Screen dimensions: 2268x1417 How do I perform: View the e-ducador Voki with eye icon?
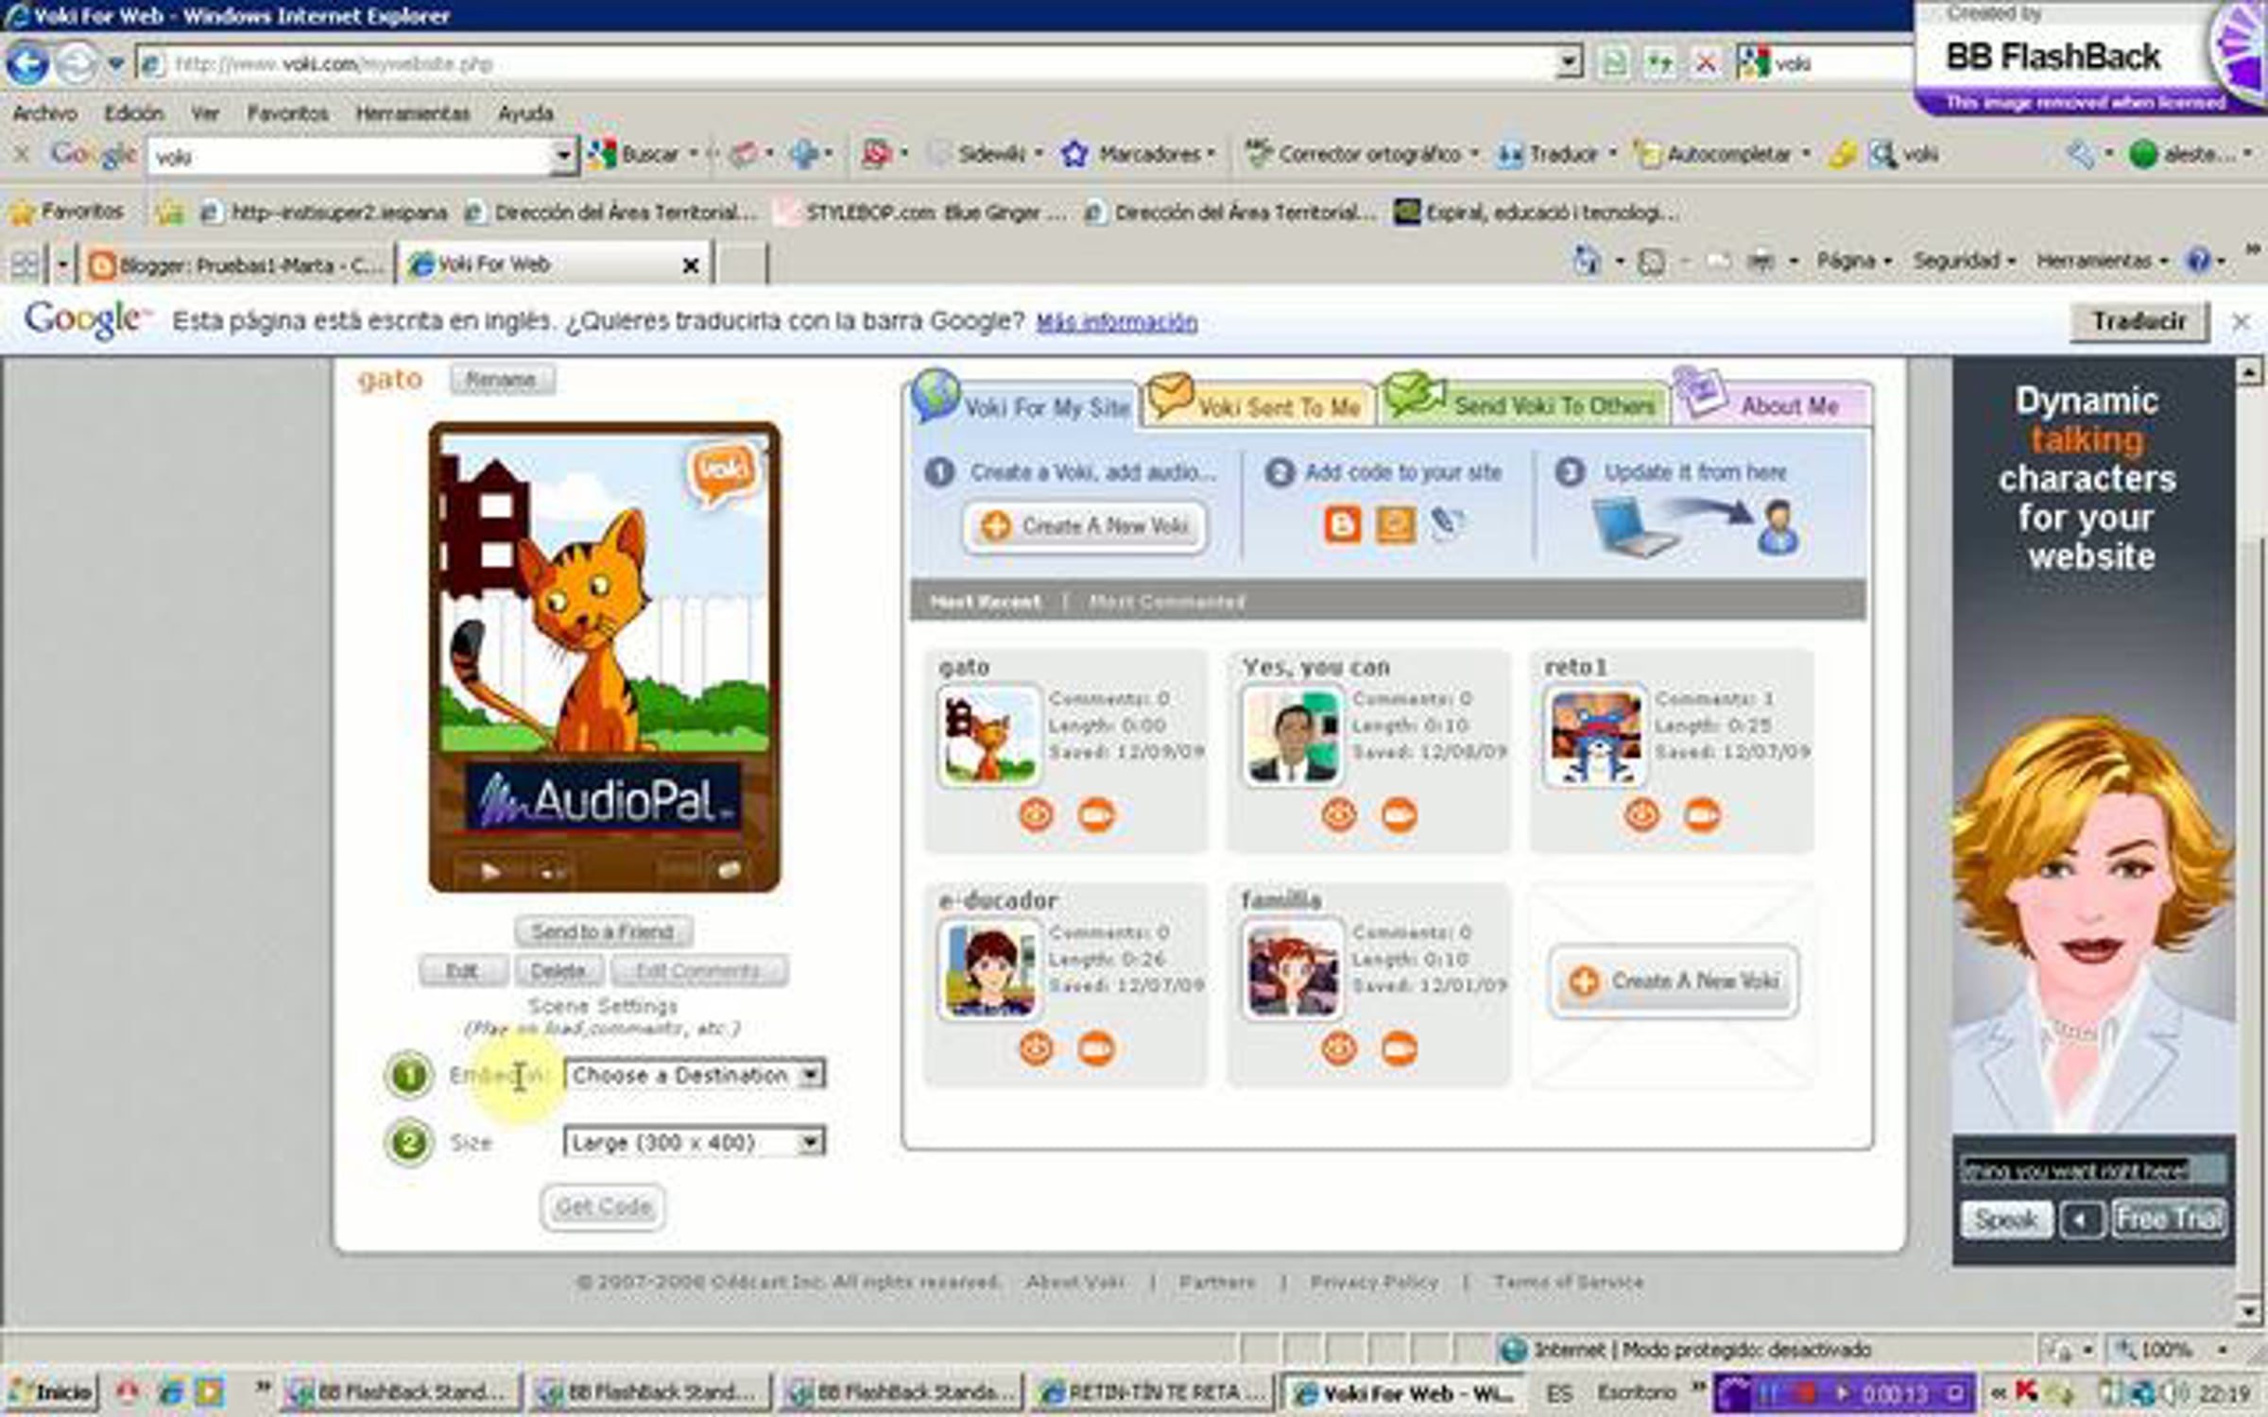pyautogui.click(x=1037, y=1049)
